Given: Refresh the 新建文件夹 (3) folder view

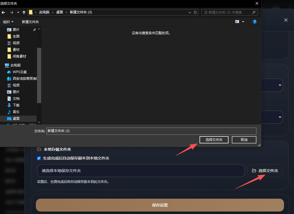Looking at the screenshot, I should pyautogui.click(x=195, y=12).
